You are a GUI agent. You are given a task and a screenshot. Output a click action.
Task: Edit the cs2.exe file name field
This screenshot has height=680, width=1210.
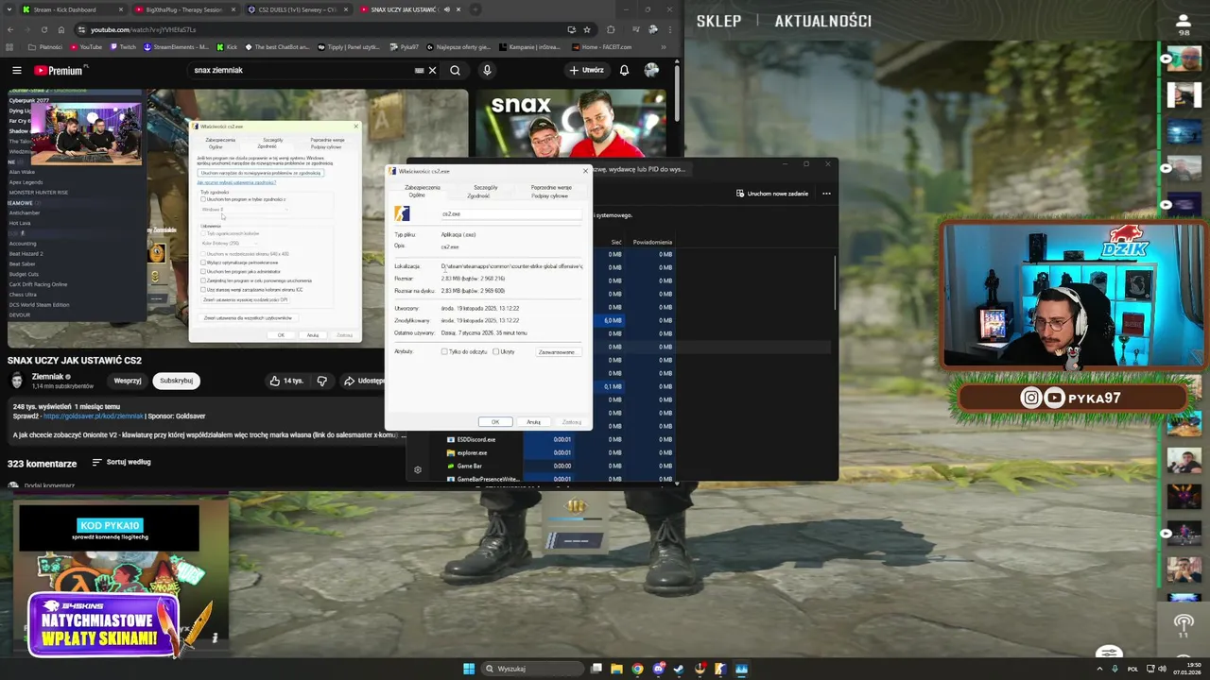tap(510, 213)
